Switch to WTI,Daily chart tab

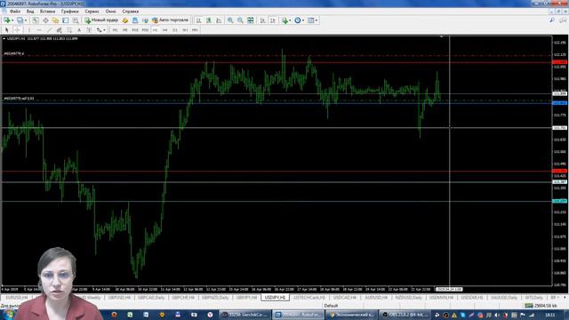coord(533,298)
